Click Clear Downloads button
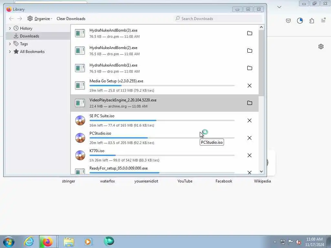331x248 pixels. pyautogui.click(x=71, y=18)
